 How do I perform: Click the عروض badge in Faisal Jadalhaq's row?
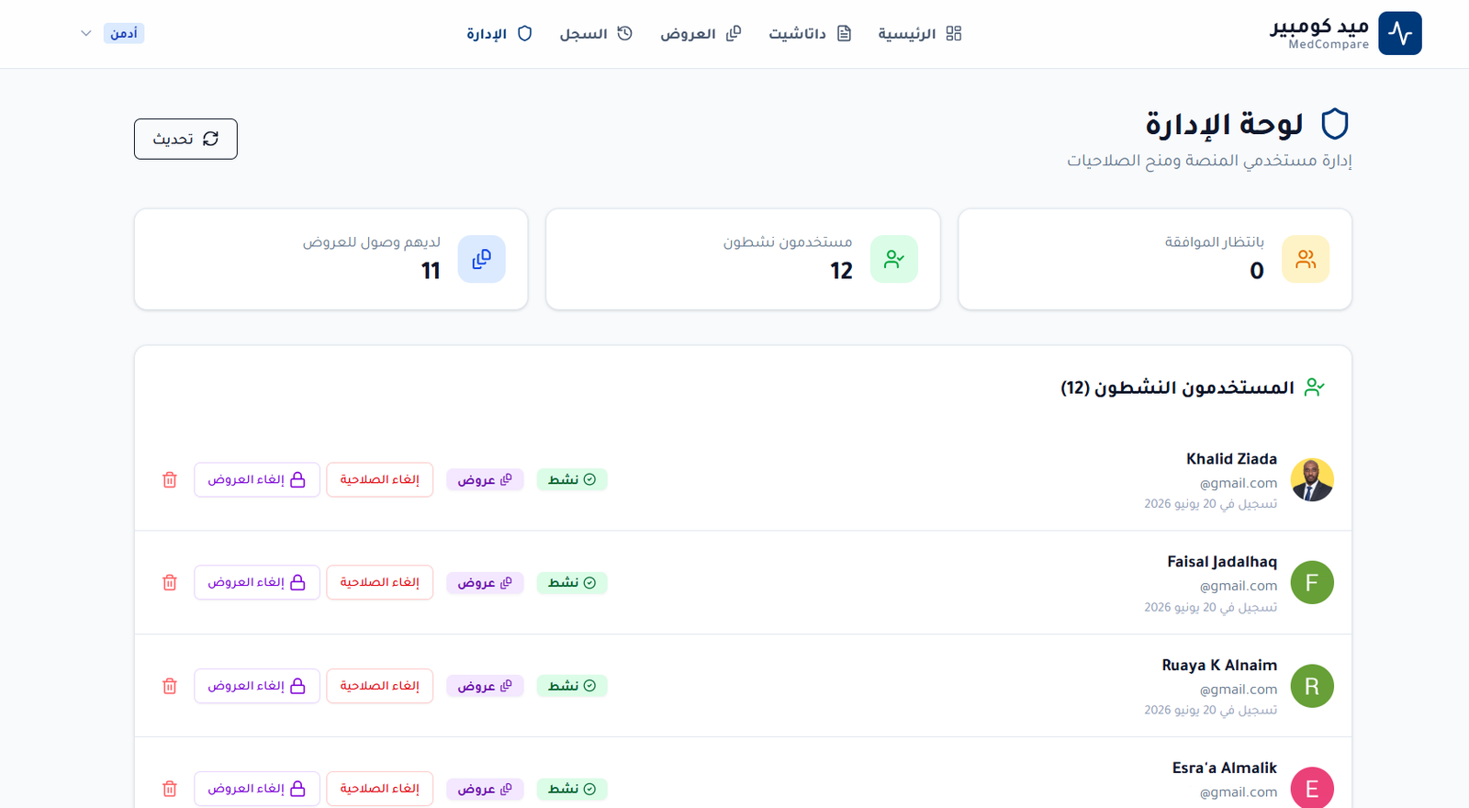click(x=485, y=582)
